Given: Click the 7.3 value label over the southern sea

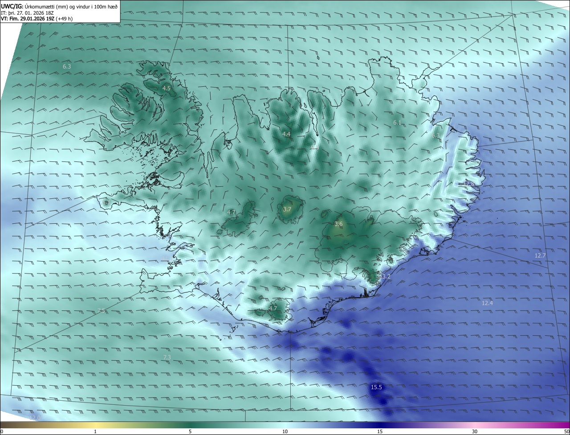Looking at the screenshot, I should coord(167,357).
